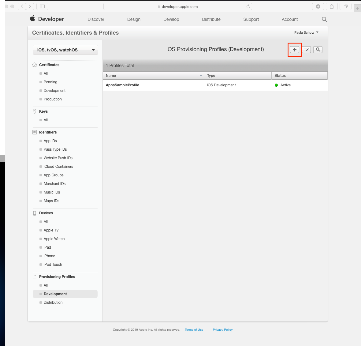This screenshot has width=361, height=346.
Task: Sort the table by the Name column header
Action: tap(153, 76)
